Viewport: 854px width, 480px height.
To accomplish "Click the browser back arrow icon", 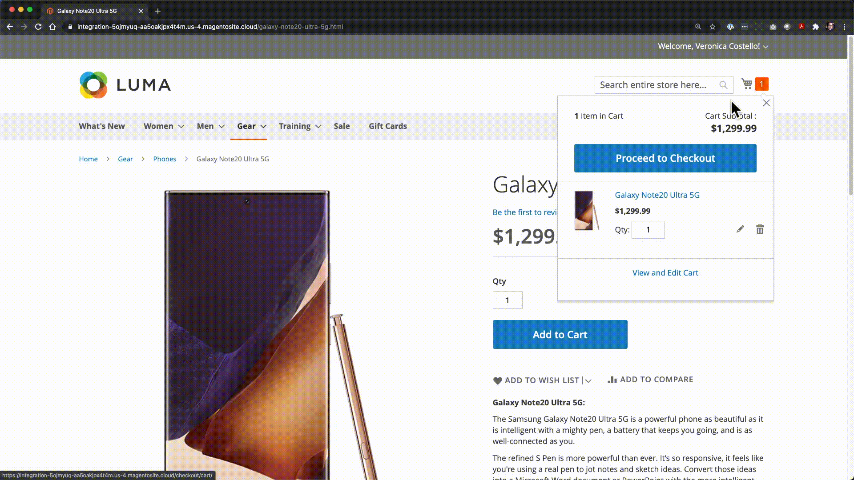I will click(x=9, y=26).
